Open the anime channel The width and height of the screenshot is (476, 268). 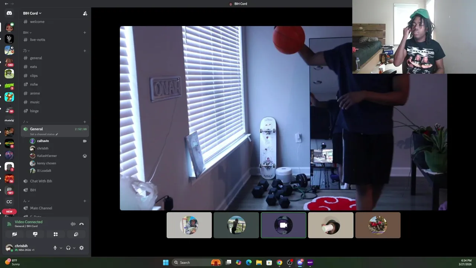55,93
